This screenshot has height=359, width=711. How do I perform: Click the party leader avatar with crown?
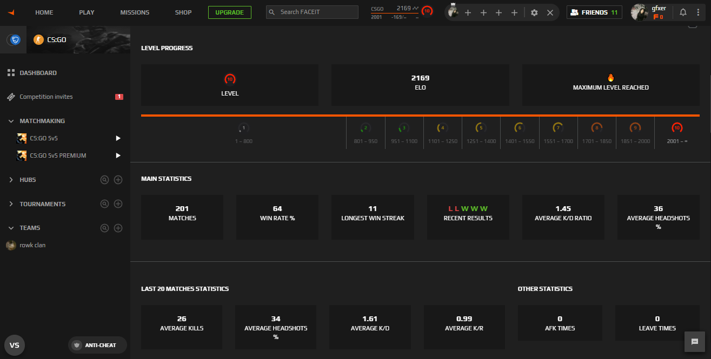coord(453,12)
